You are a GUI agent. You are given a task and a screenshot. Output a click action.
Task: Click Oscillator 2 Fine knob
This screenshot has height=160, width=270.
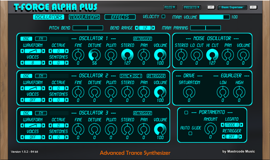[78, 92]
